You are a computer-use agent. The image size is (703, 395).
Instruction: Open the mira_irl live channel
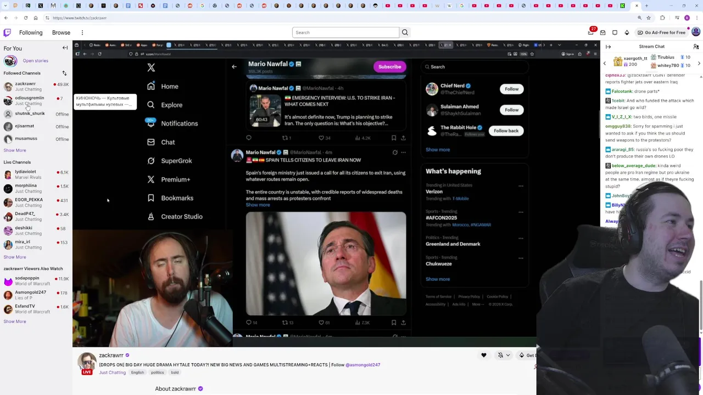click(36, 244)
